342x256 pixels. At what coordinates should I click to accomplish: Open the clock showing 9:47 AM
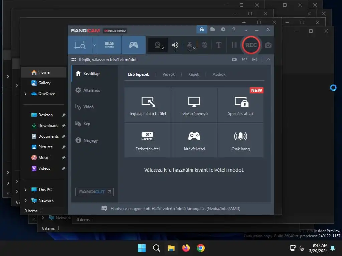coord(318,248)
